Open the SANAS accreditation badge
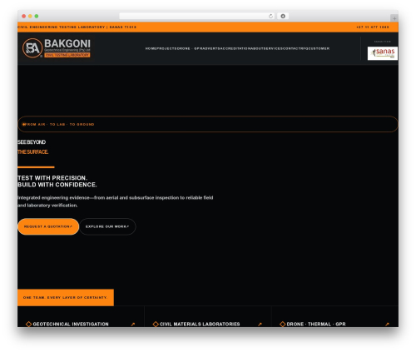 383,53
